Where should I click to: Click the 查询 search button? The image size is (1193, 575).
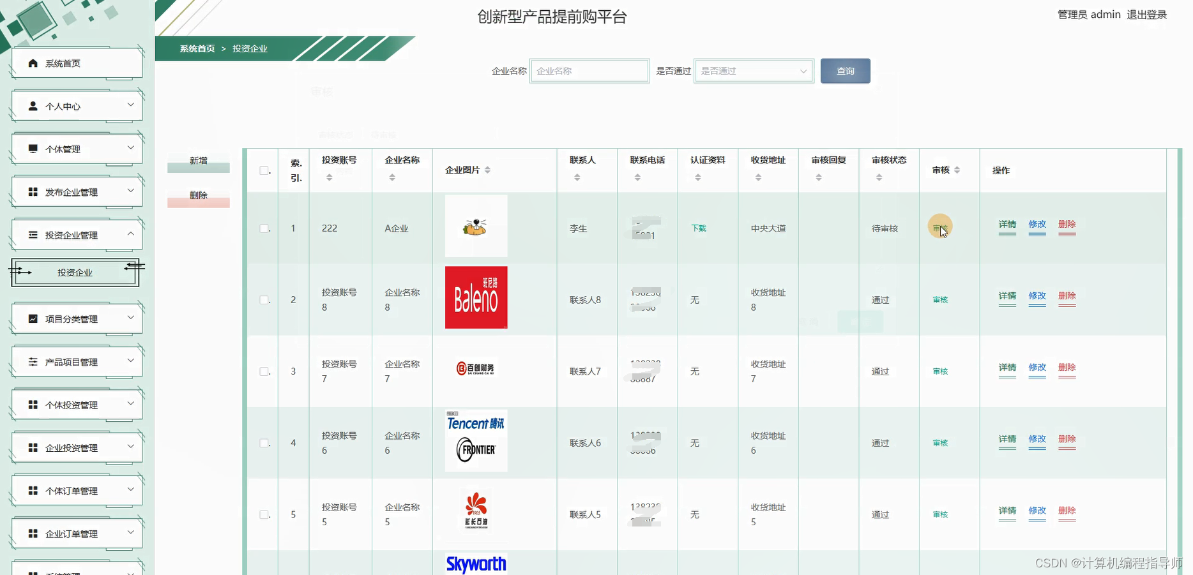[845, 71]
